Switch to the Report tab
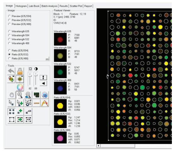This screenshot has height=151, width=176. point(88,6)
